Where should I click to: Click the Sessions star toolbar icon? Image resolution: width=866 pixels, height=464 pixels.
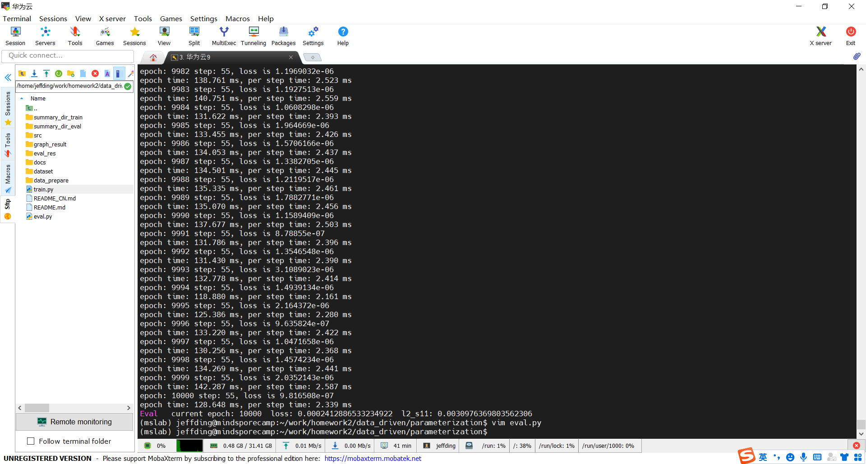(x=134, y=36)
